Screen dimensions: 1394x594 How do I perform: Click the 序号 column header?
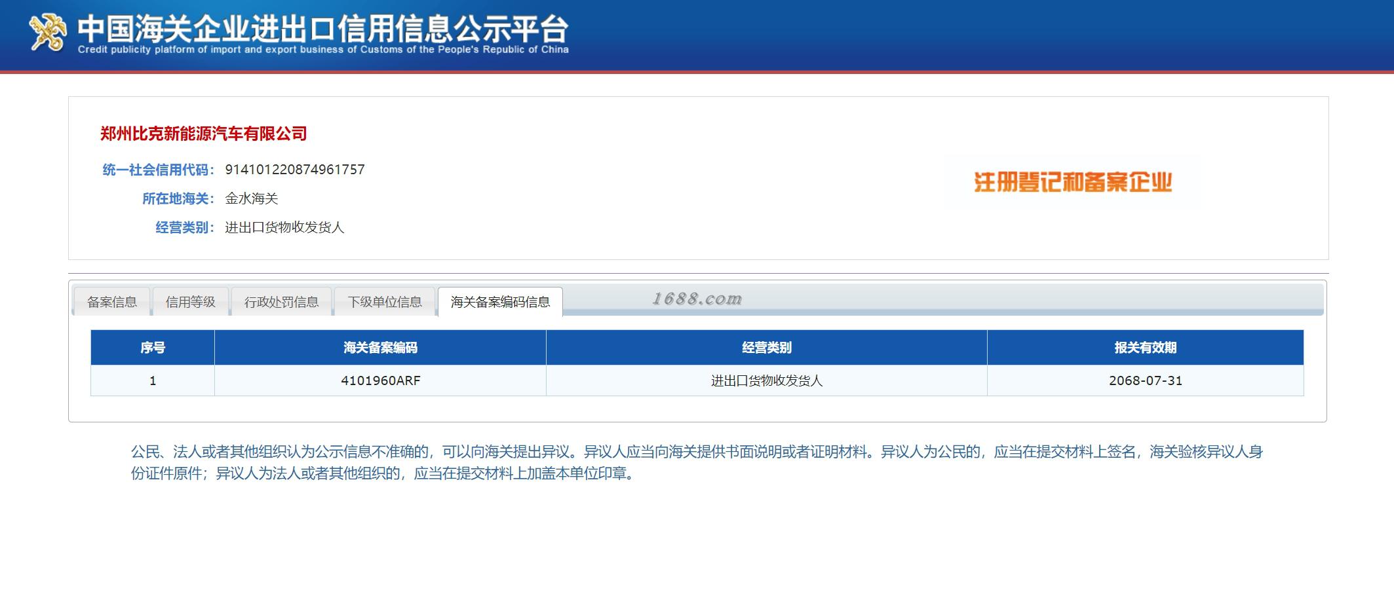point(153,348)
